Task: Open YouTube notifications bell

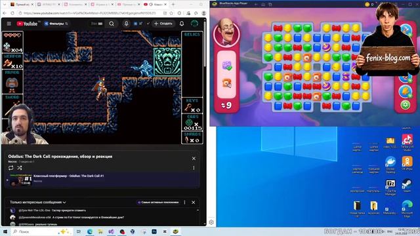Action: [x=182, y=24]
